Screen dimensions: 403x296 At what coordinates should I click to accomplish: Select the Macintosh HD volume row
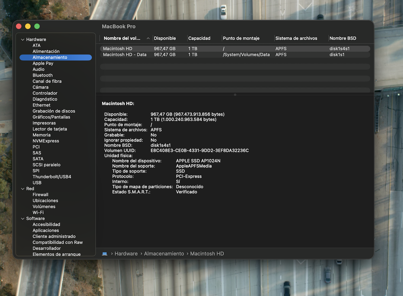click(118, 49)
